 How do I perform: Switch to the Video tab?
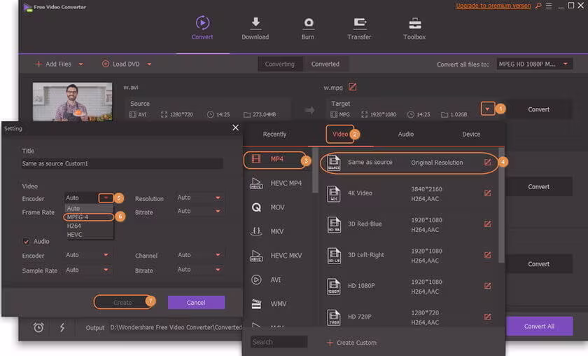(x=340, y=134)
